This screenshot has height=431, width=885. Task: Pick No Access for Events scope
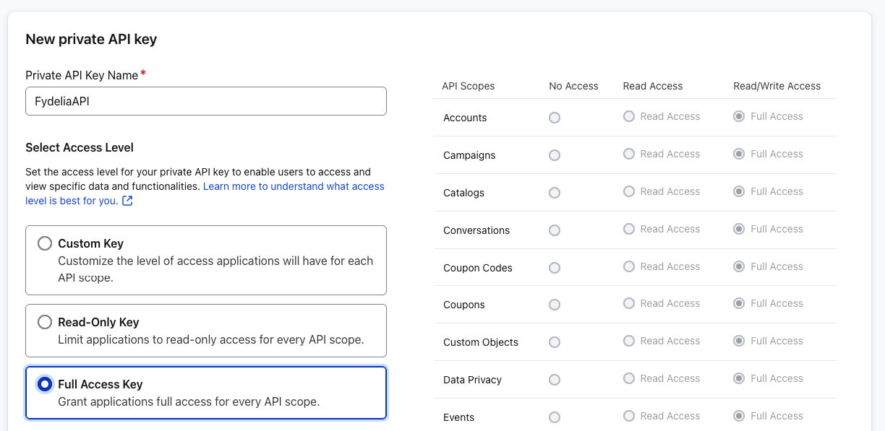(555, 417)
